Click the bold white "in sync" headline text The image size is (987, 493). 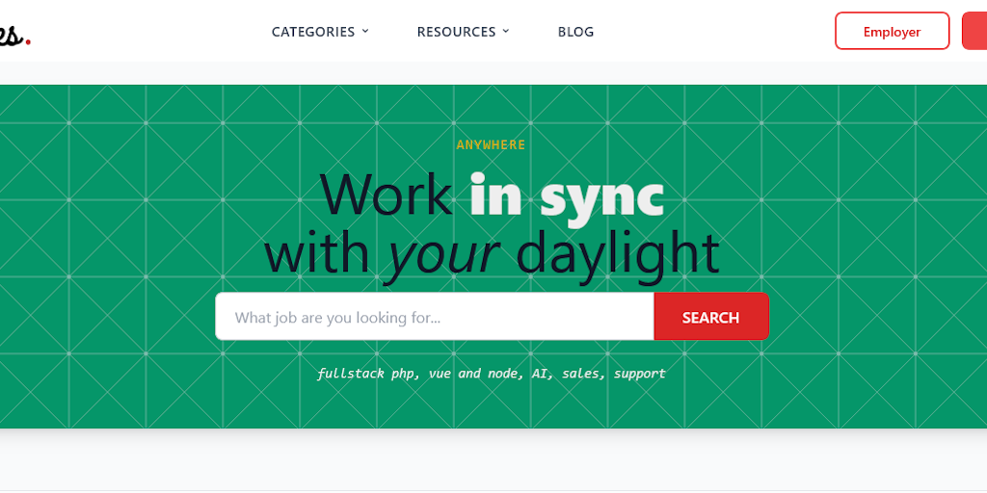click(567, 195)
